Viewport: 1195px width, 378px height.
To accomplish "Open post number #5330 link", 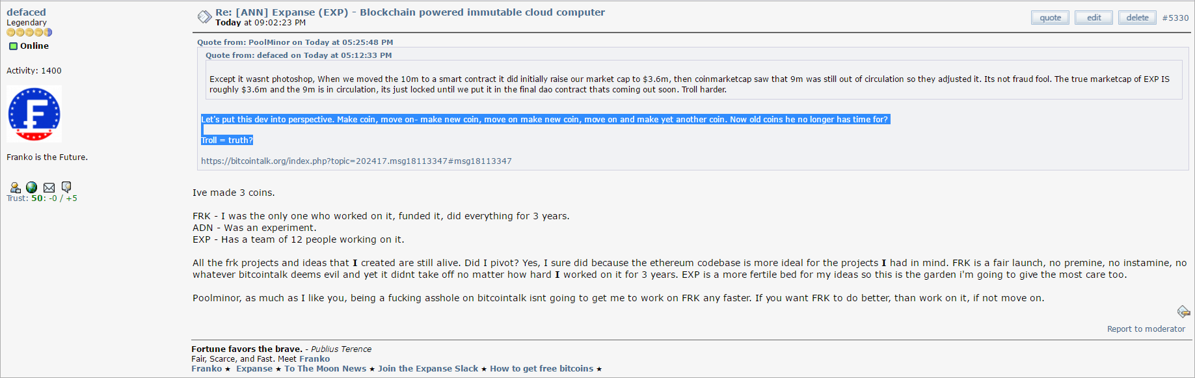I will (1175, 18).
